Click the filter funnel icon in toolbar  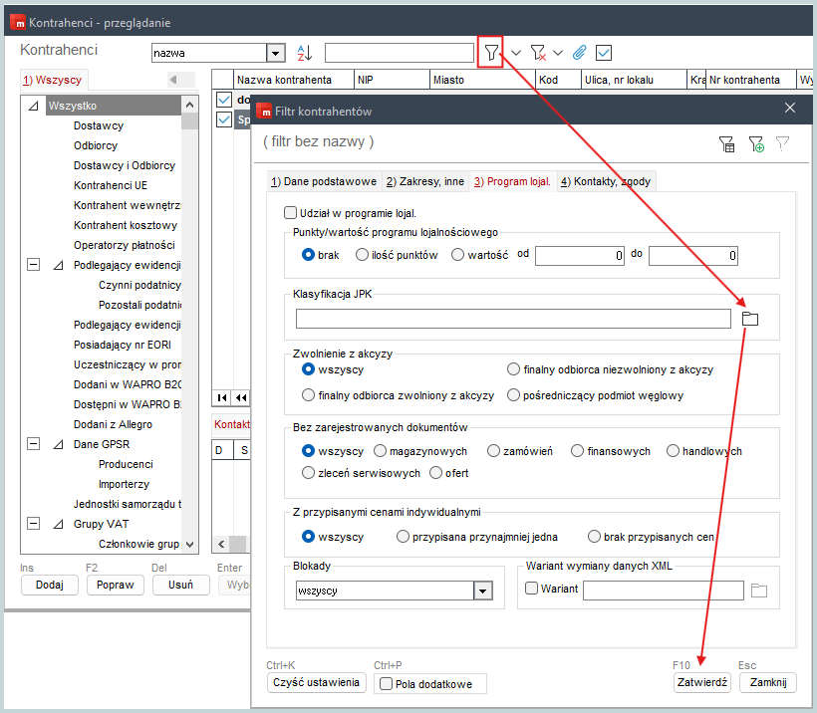pos(490,52)
